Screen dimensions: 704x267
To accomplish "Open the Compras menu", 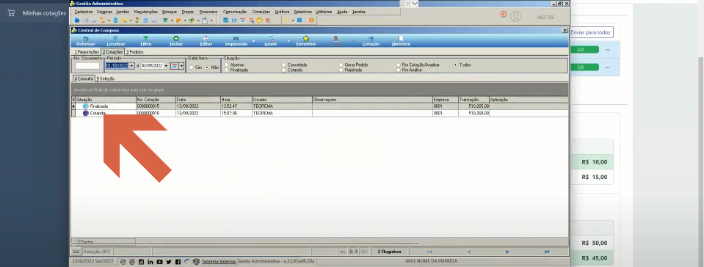I will click(x=104, y=12).
